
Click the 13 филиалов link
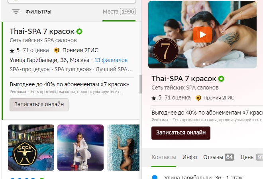click(x=111, y=60)
